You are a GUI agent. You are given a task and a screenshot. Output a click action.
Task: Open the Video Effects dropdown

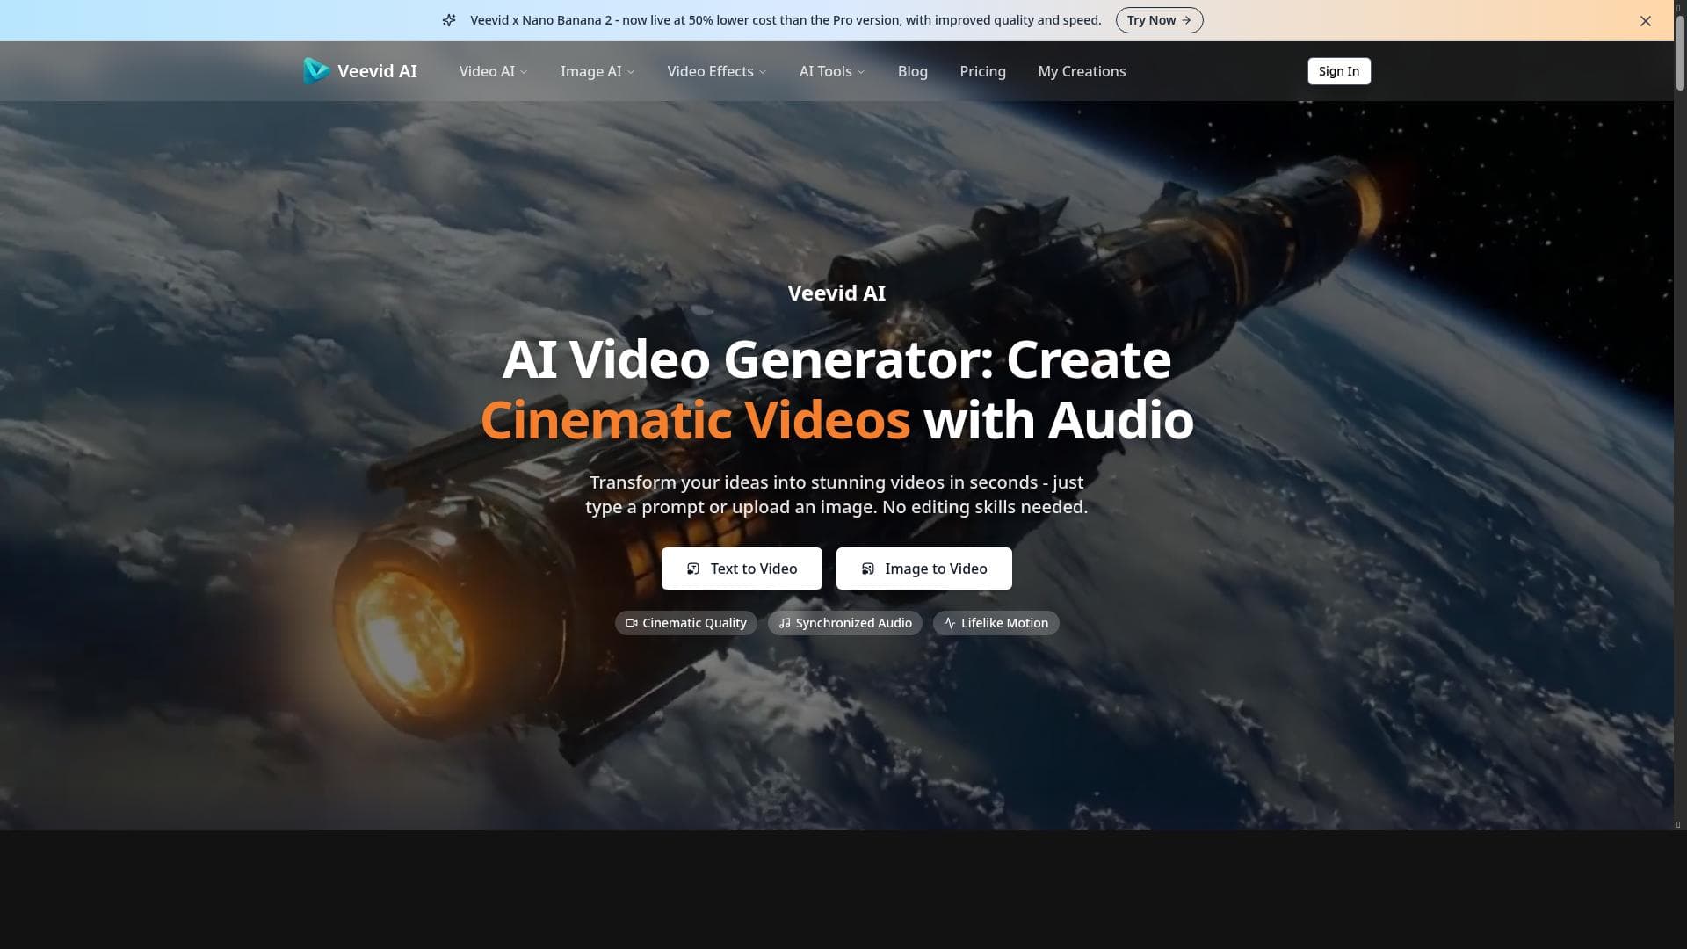click(x=716, y=71)
